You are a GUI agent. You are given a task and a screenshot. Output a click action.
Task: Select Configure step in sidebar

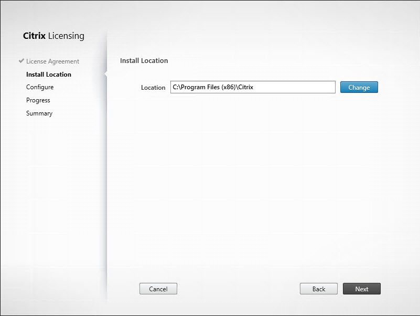[x=40, y=87]
